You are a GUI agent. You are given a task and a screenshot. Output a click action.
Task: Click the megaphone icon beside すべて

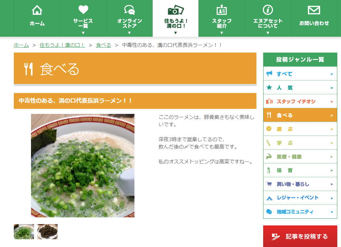269,73
